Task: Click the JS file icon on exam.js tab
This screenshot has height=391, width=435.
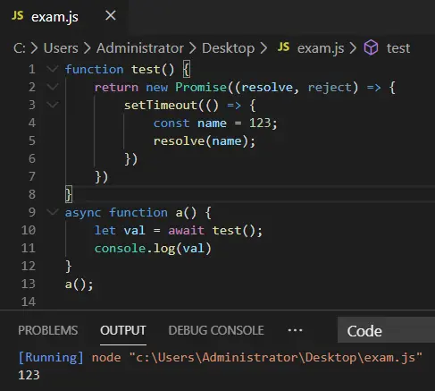Action: [x=17, y=15]
